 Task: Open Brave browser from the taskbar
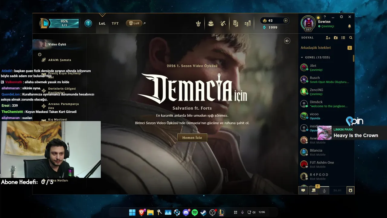pos(141,213)
